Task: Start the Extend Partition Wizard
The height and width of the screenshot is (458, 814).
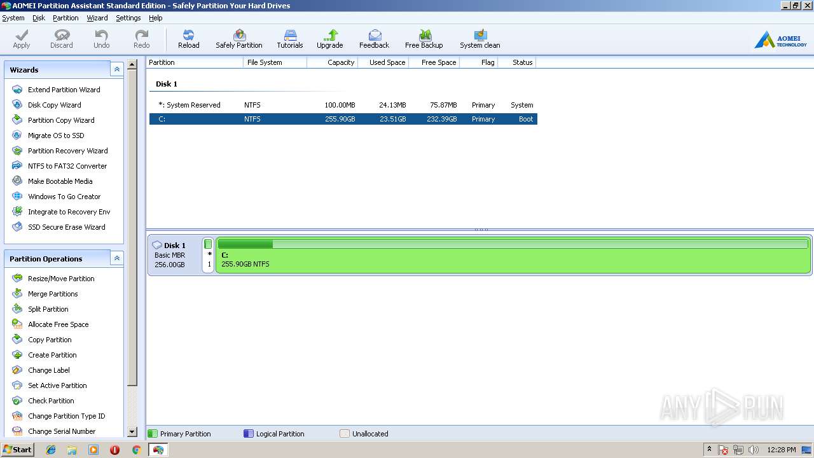Action: [x=64, y=90]
